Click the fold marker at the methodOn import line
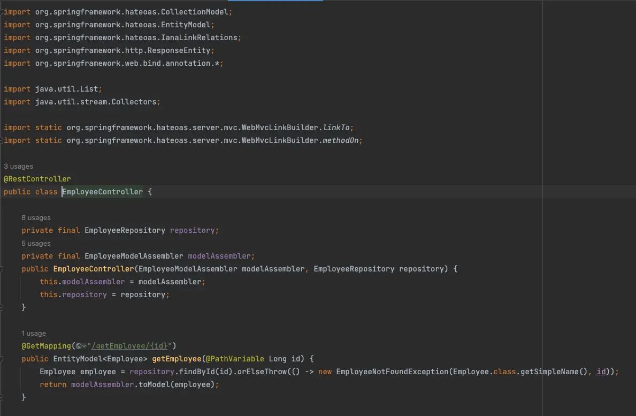636x416 pixels. 2,140
